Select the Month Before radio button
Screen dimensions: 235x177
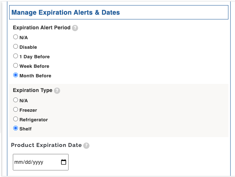15,75
